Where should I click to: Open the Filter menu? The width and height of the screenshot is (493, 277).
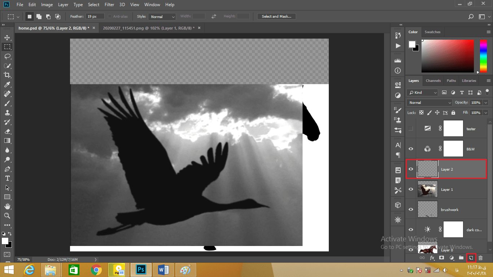(109, 5)
